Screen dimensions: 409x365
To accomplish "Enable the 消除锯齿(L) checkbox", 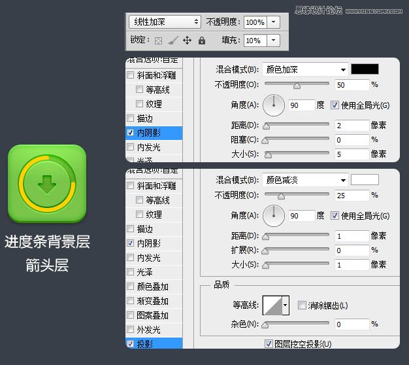I will point(302,305).
